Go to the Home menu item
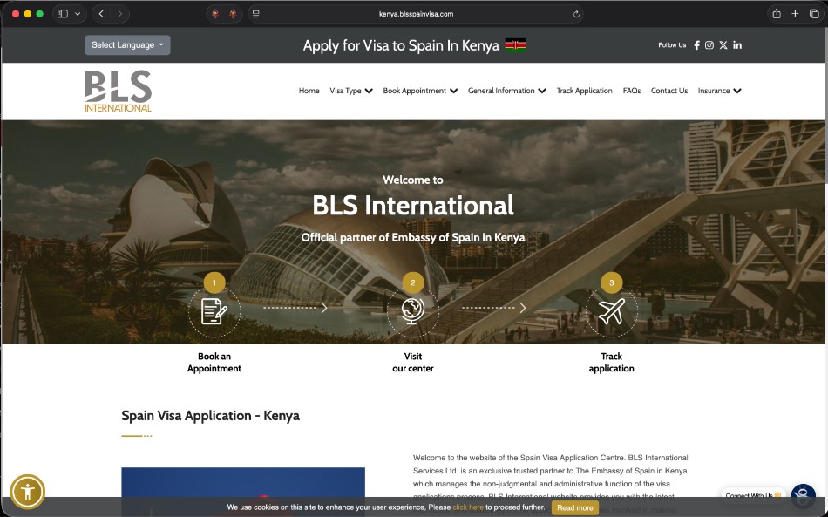 pos(309,91)
